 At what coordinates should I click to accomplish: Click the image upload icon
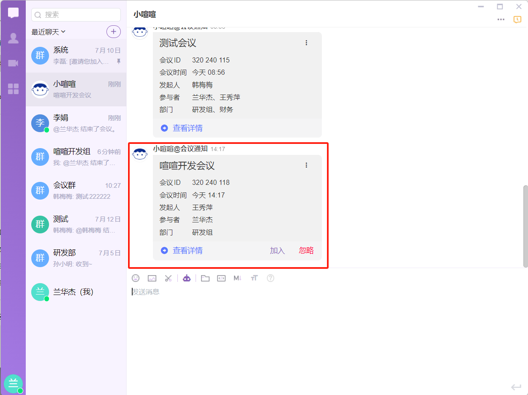coord(152,278)
